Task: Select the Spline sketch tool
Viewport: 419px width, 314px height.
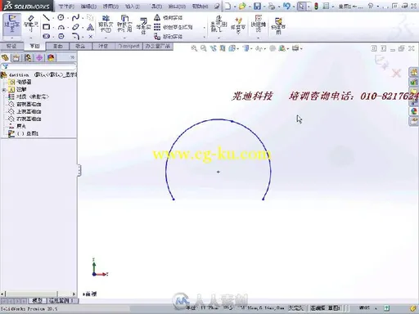Action: pyautogui.click(x=75, y=18)
